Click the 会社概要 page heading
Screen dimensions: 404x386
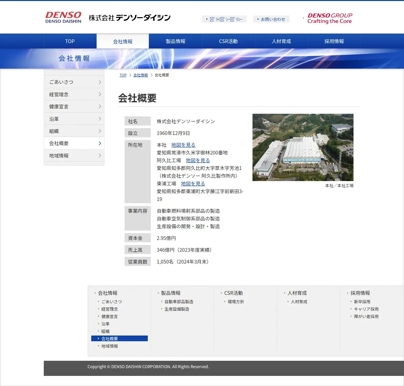(x=137, y=98)
